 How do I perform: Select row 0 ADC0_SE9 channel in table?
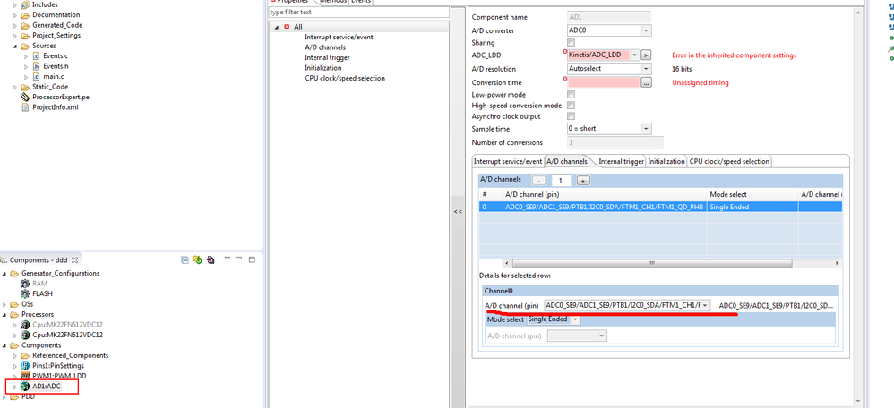[x=660, y=207]
